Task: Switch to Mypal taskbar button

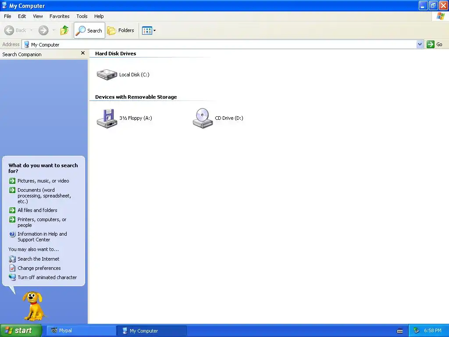Action: click(81, 331)
